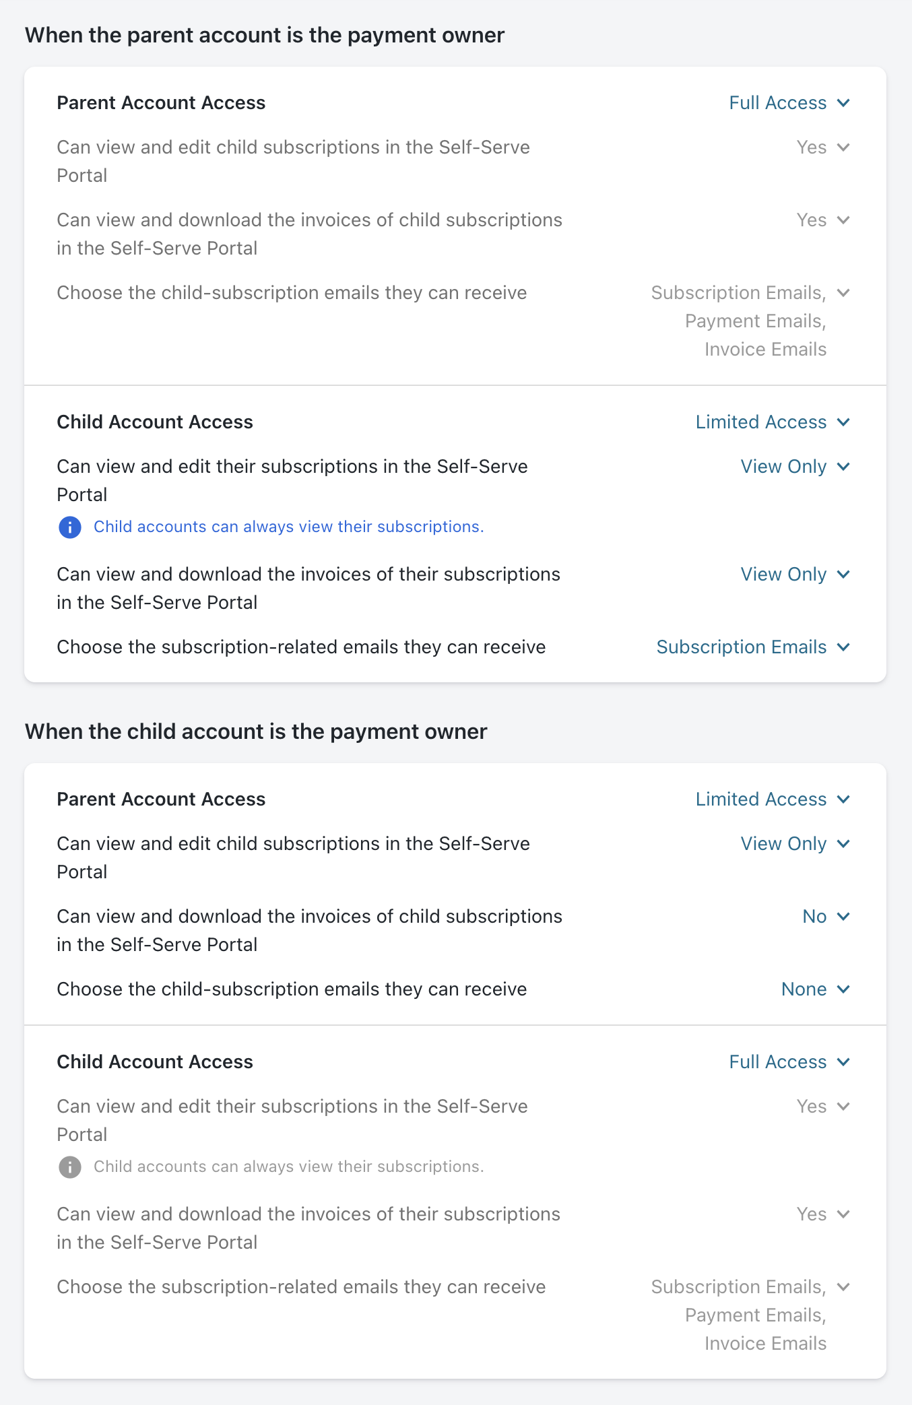Image resolution: width=912 pixels, height=1405 pixels.
Task: Expand the blue 'Subscription Emails' dropdown
Action: pyautogui.click(x=752, y=647)
